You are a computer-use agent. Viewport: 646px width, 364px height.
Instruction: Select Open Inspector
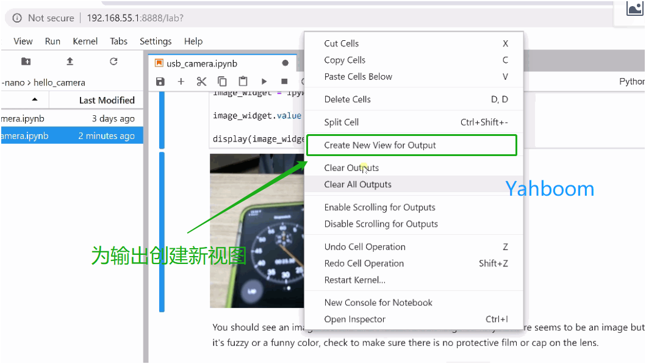click(x=414, y=319)
